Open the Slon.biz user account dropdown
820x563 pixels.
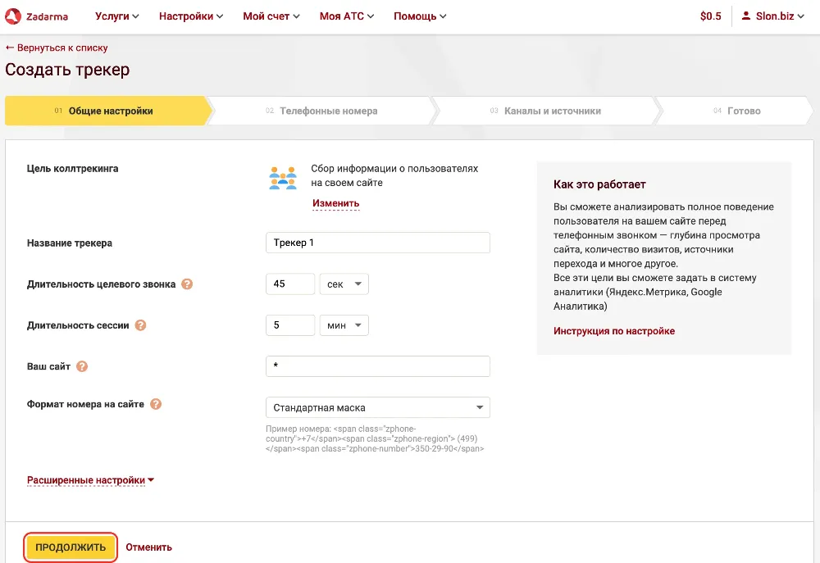click(x=773, y=16)
